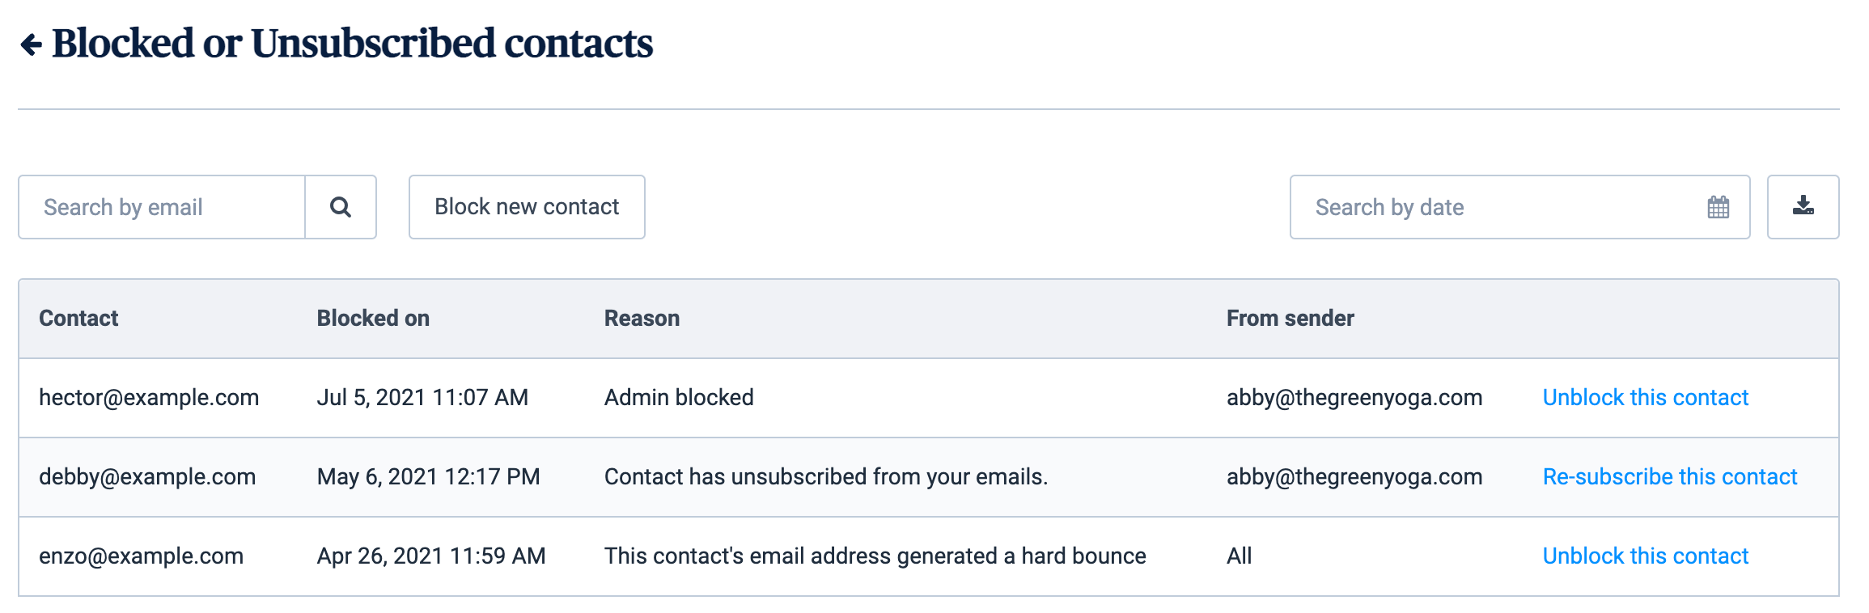
Task: Re-subscribe the debby@example.com contact
Action: pos(1669,477)
